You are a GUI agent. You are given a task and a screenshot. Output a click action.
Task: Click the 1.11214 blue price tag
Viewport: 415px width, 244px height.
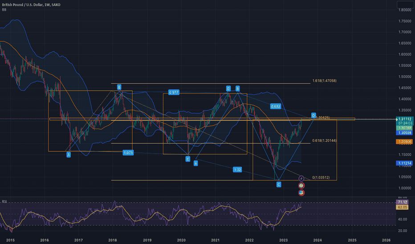[x=404, y=163]
